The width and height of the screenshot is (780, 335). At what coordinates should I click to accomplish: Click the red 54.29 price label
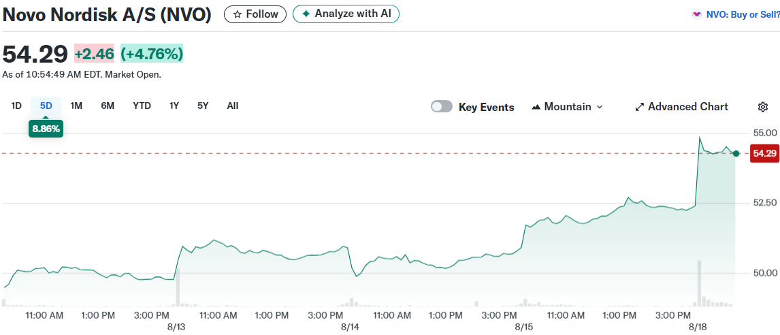(764, 153)
